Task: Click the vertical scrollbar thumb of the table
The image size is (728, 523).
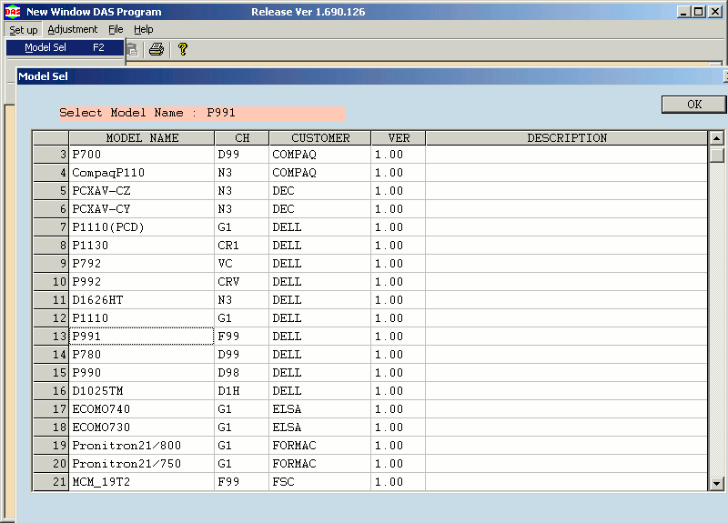Action: (716, 154)
